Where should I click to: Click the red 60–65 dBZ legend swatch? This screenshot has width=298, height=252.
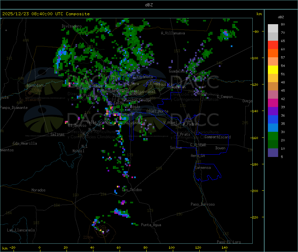tap(273, 45)
